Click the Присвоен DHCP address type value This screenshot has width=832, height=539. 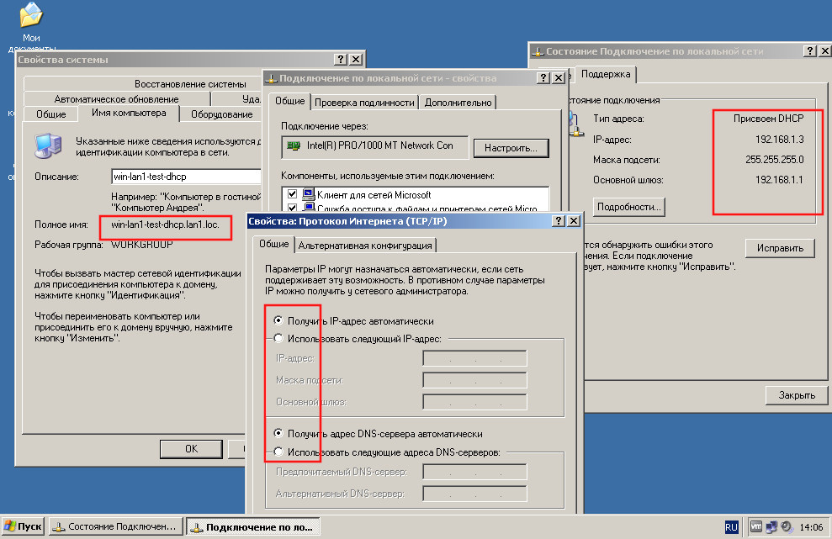768,119
